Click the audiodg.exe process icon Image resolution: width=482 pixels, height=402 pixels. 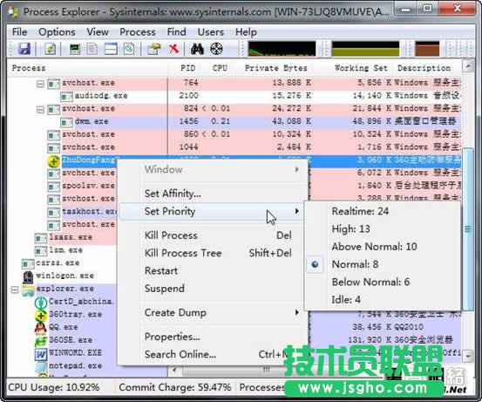pos(66,97)
